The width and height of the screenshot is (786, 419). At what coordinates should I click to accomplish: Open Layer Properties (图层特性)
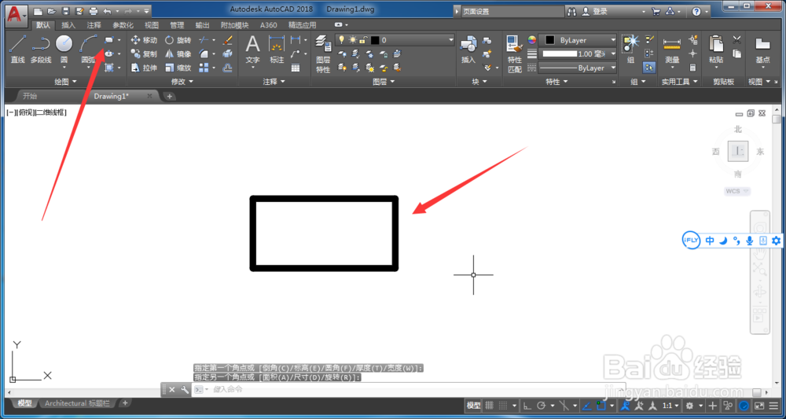click(x=323, y=54)
